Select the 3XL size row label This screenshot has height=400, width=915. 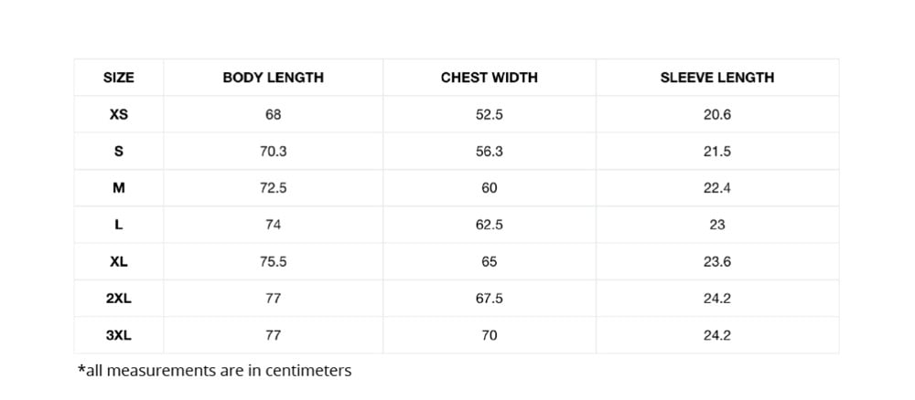pyautogui.click(x=119, y=335)
